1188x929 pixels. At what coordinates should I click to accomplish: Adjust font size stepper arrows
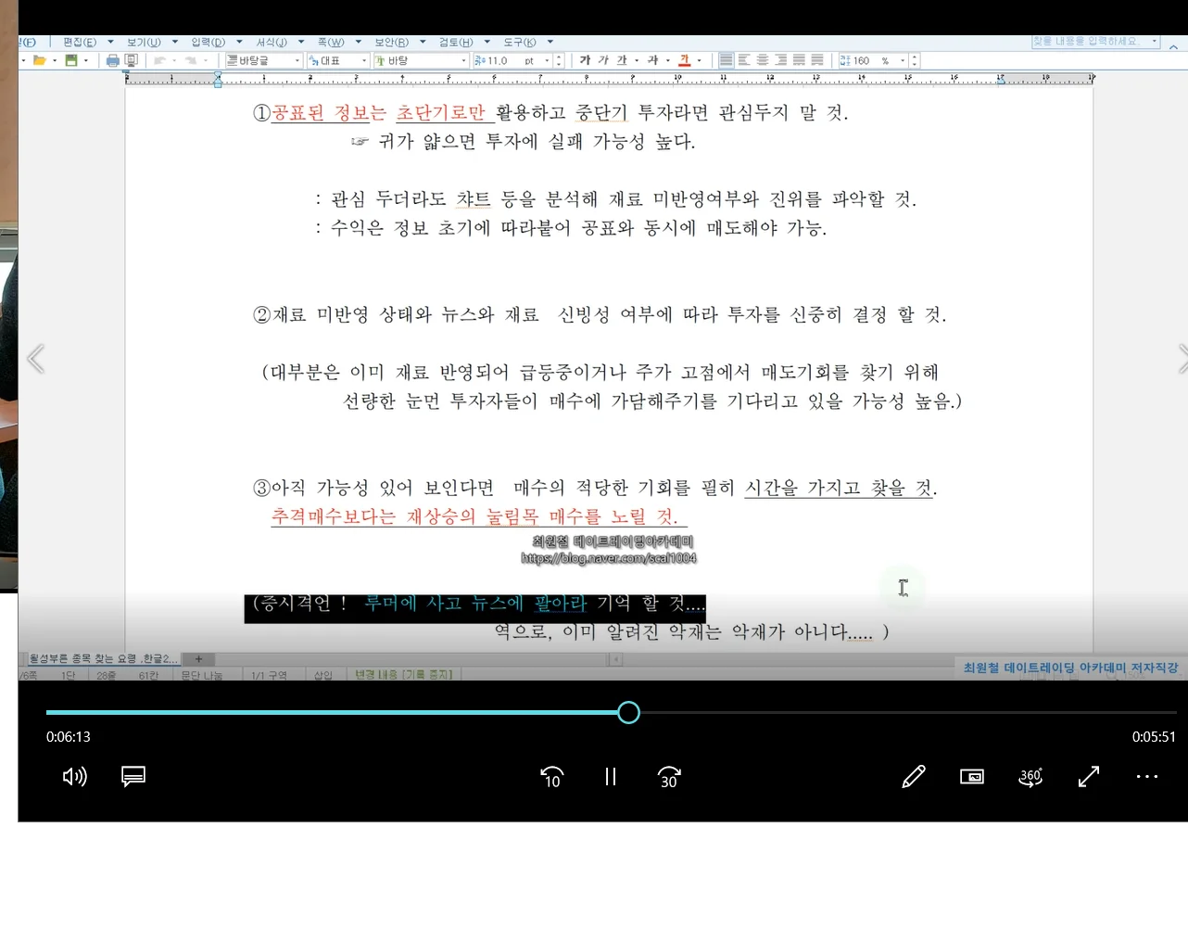pos(559,60)
